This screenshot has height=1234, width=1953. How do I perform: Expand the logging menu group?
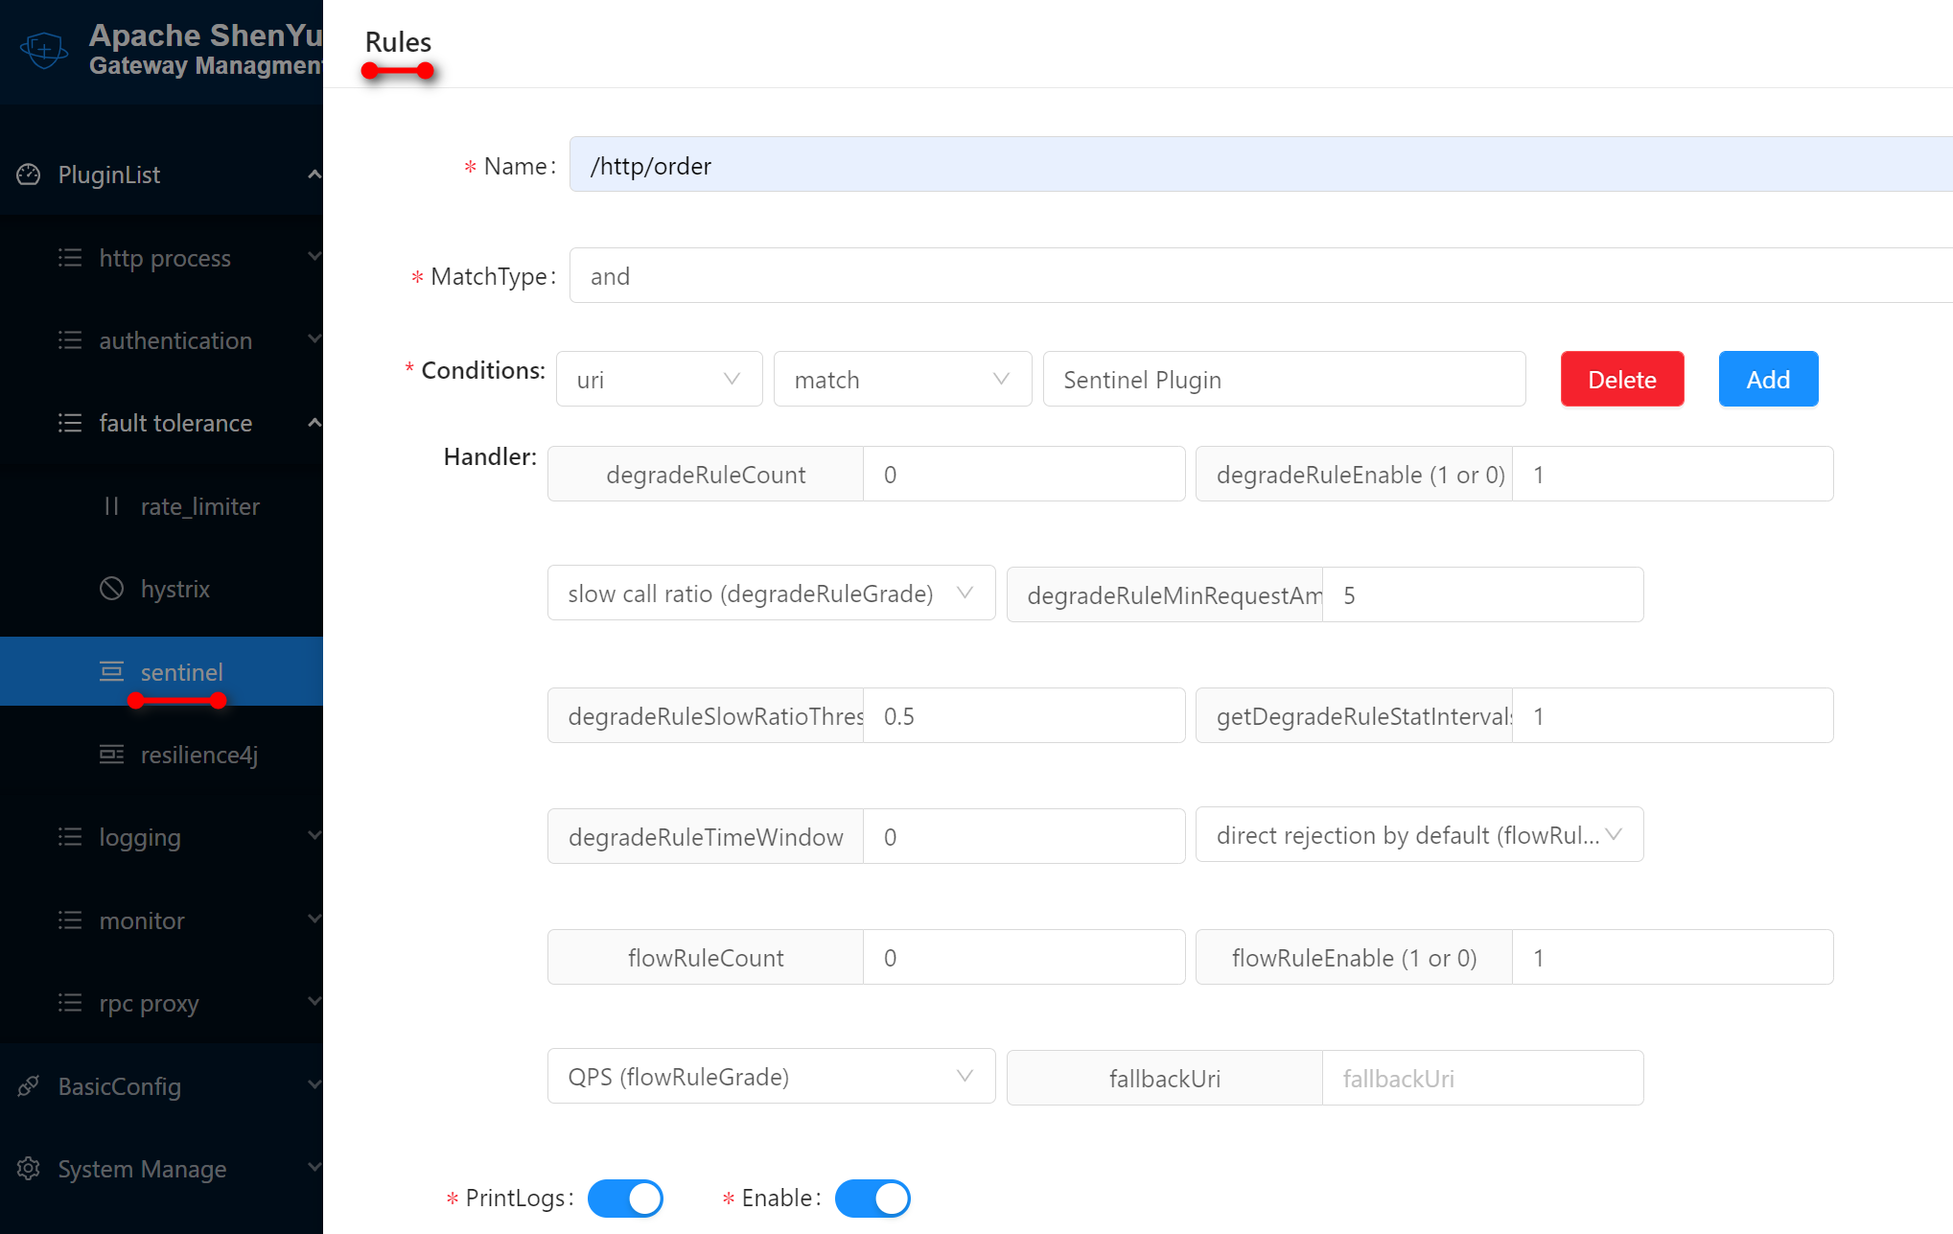(140, 837)
